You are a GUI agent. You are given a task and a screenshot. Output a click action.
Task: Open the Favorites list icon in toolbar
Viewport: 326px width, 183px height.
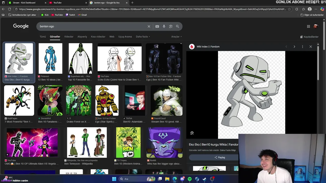pos(303,9)
